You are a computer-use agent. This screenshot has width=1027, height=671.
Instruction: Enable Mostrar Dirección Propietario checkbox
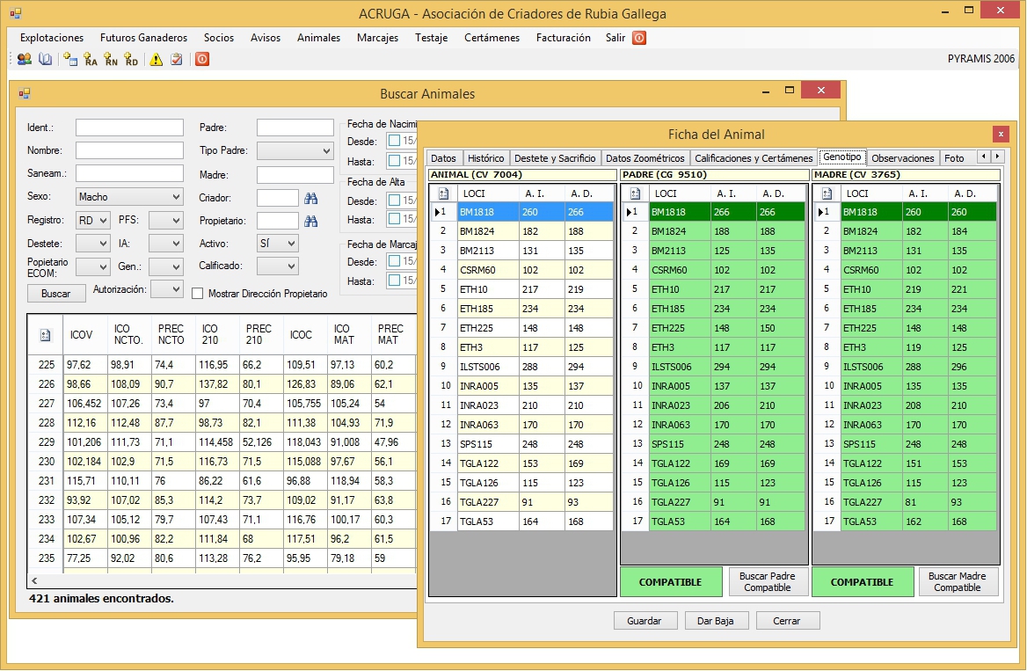pyautogui.click(x=198, y=293)
